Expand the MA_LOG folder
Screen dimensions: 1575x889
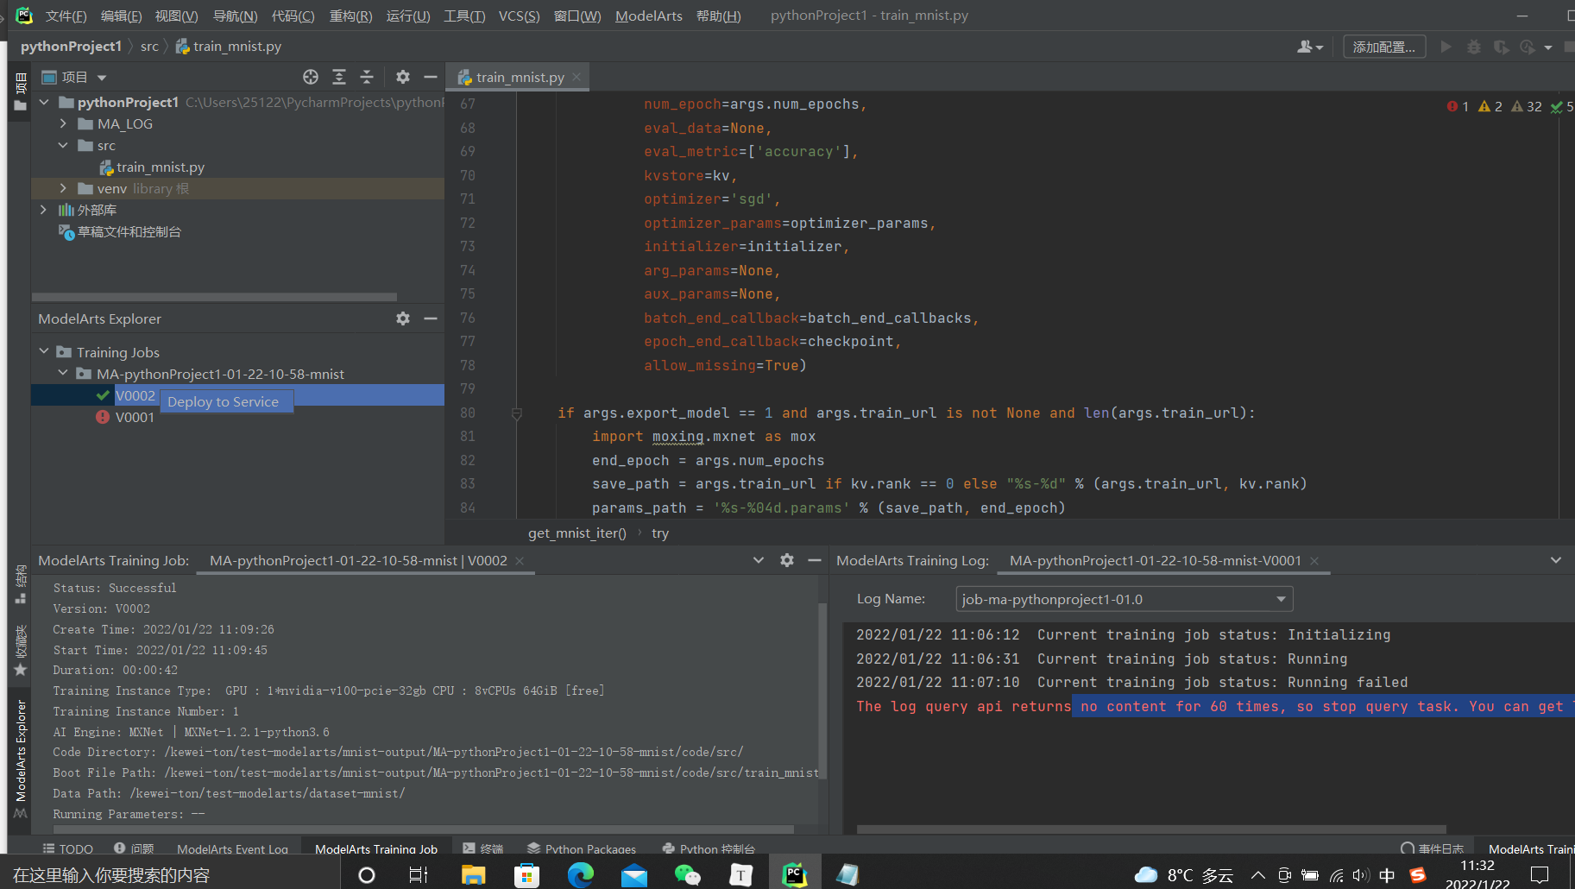pyautogui.click(x=63, y=123)
